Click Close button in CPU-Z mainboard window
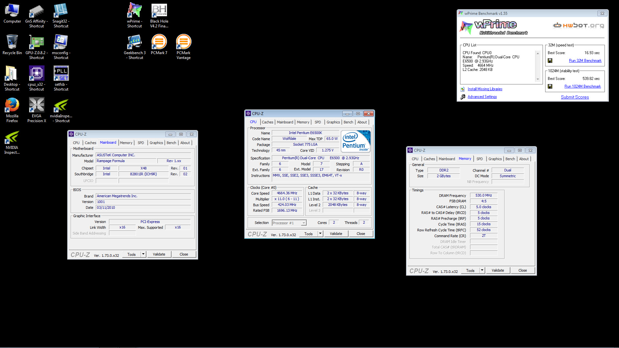The height and width of the screenshot is (348, 619). click(184, 254)
